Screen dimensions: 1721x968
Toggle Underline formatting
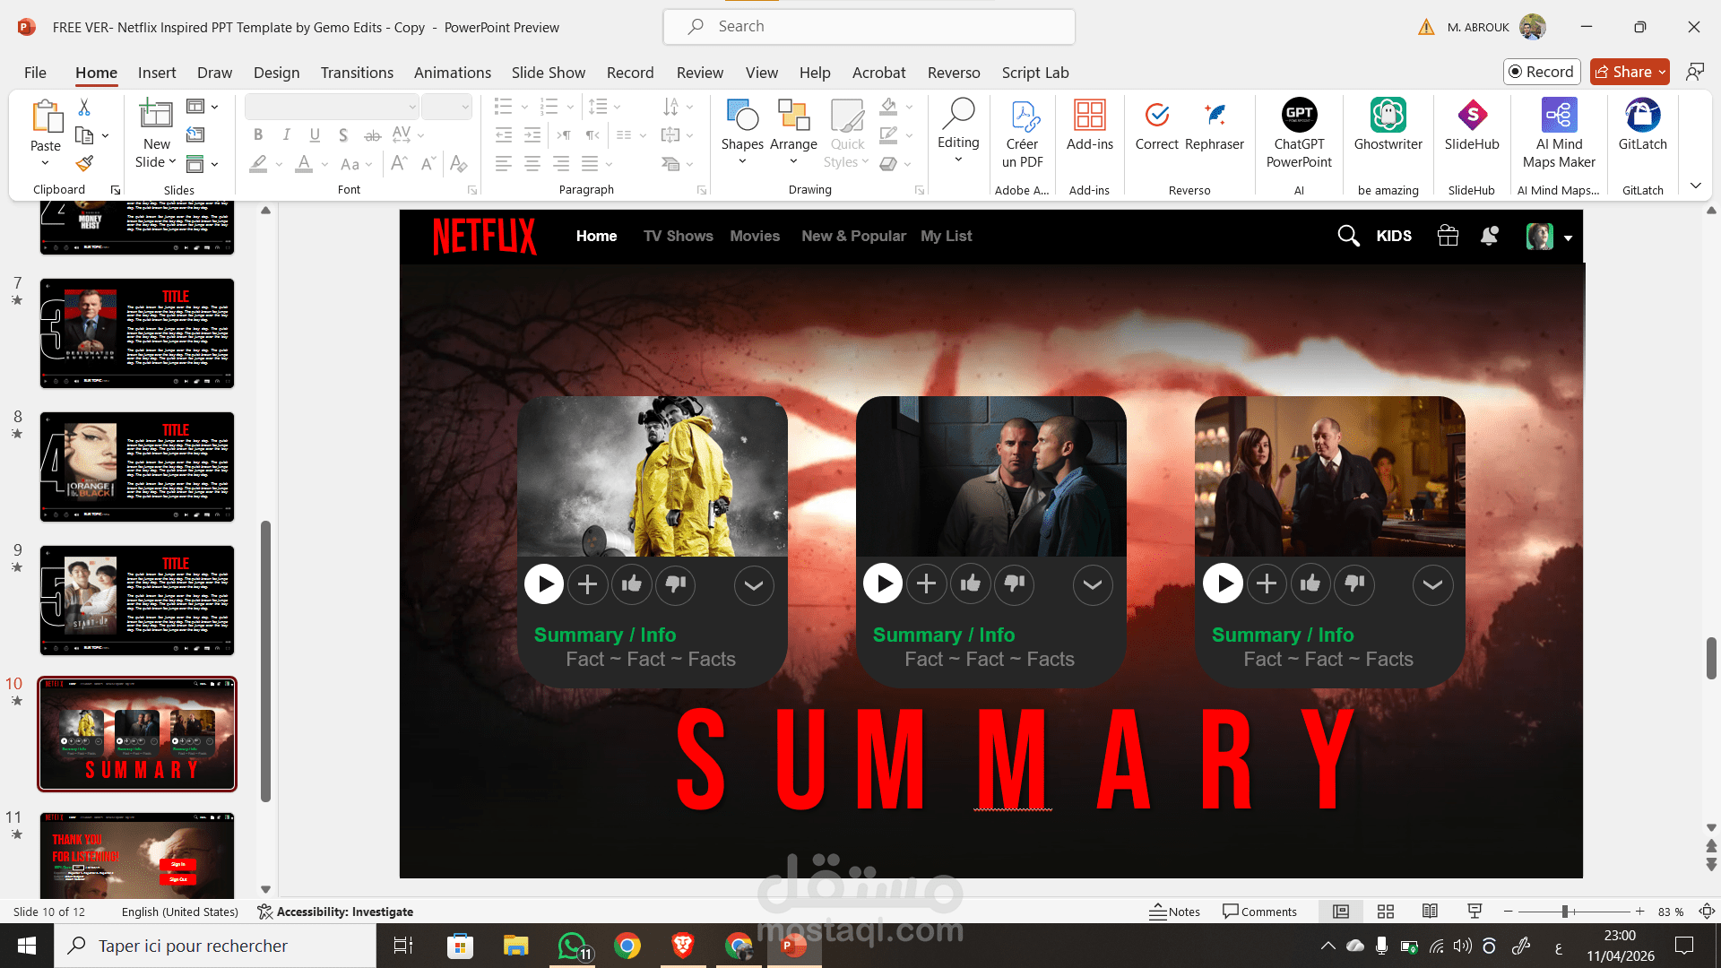tap(315, 134)
